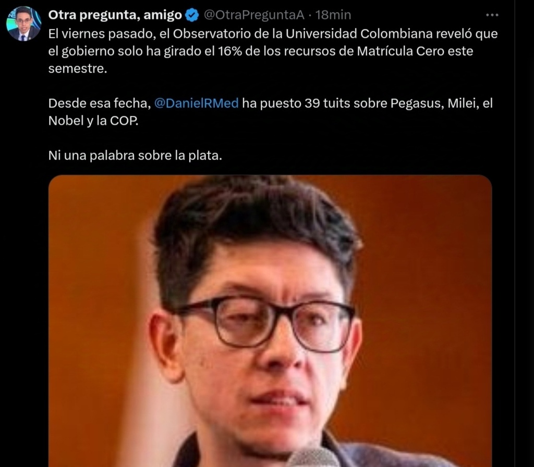Click the blue verified badge next to the name
This screenshot has height=467, width=534.
pyautogui.click(x=192, y=15)
